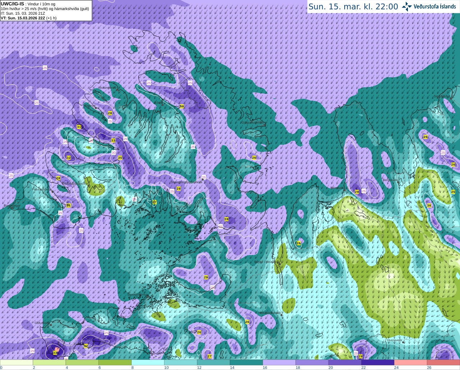The image size is (460, 370).
Task: Click the Gufuskálar station label
Action: [x=42, y=323]
